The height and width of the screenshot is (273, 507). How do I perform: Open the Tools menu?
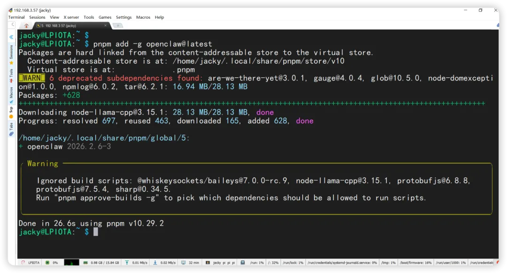89,17
